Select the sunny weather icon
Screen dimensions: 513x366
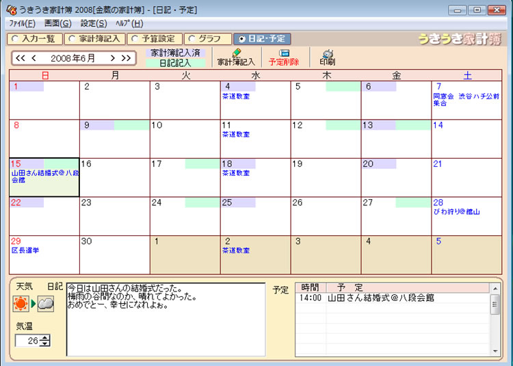click(21, 304)
